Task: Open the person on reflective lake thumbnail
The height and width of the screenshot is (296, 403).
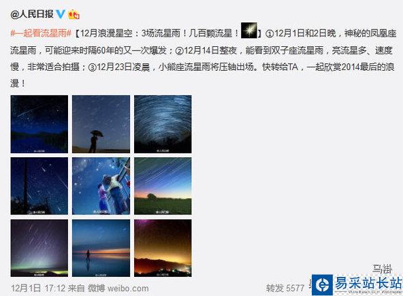Action: (x=101, y=248)
